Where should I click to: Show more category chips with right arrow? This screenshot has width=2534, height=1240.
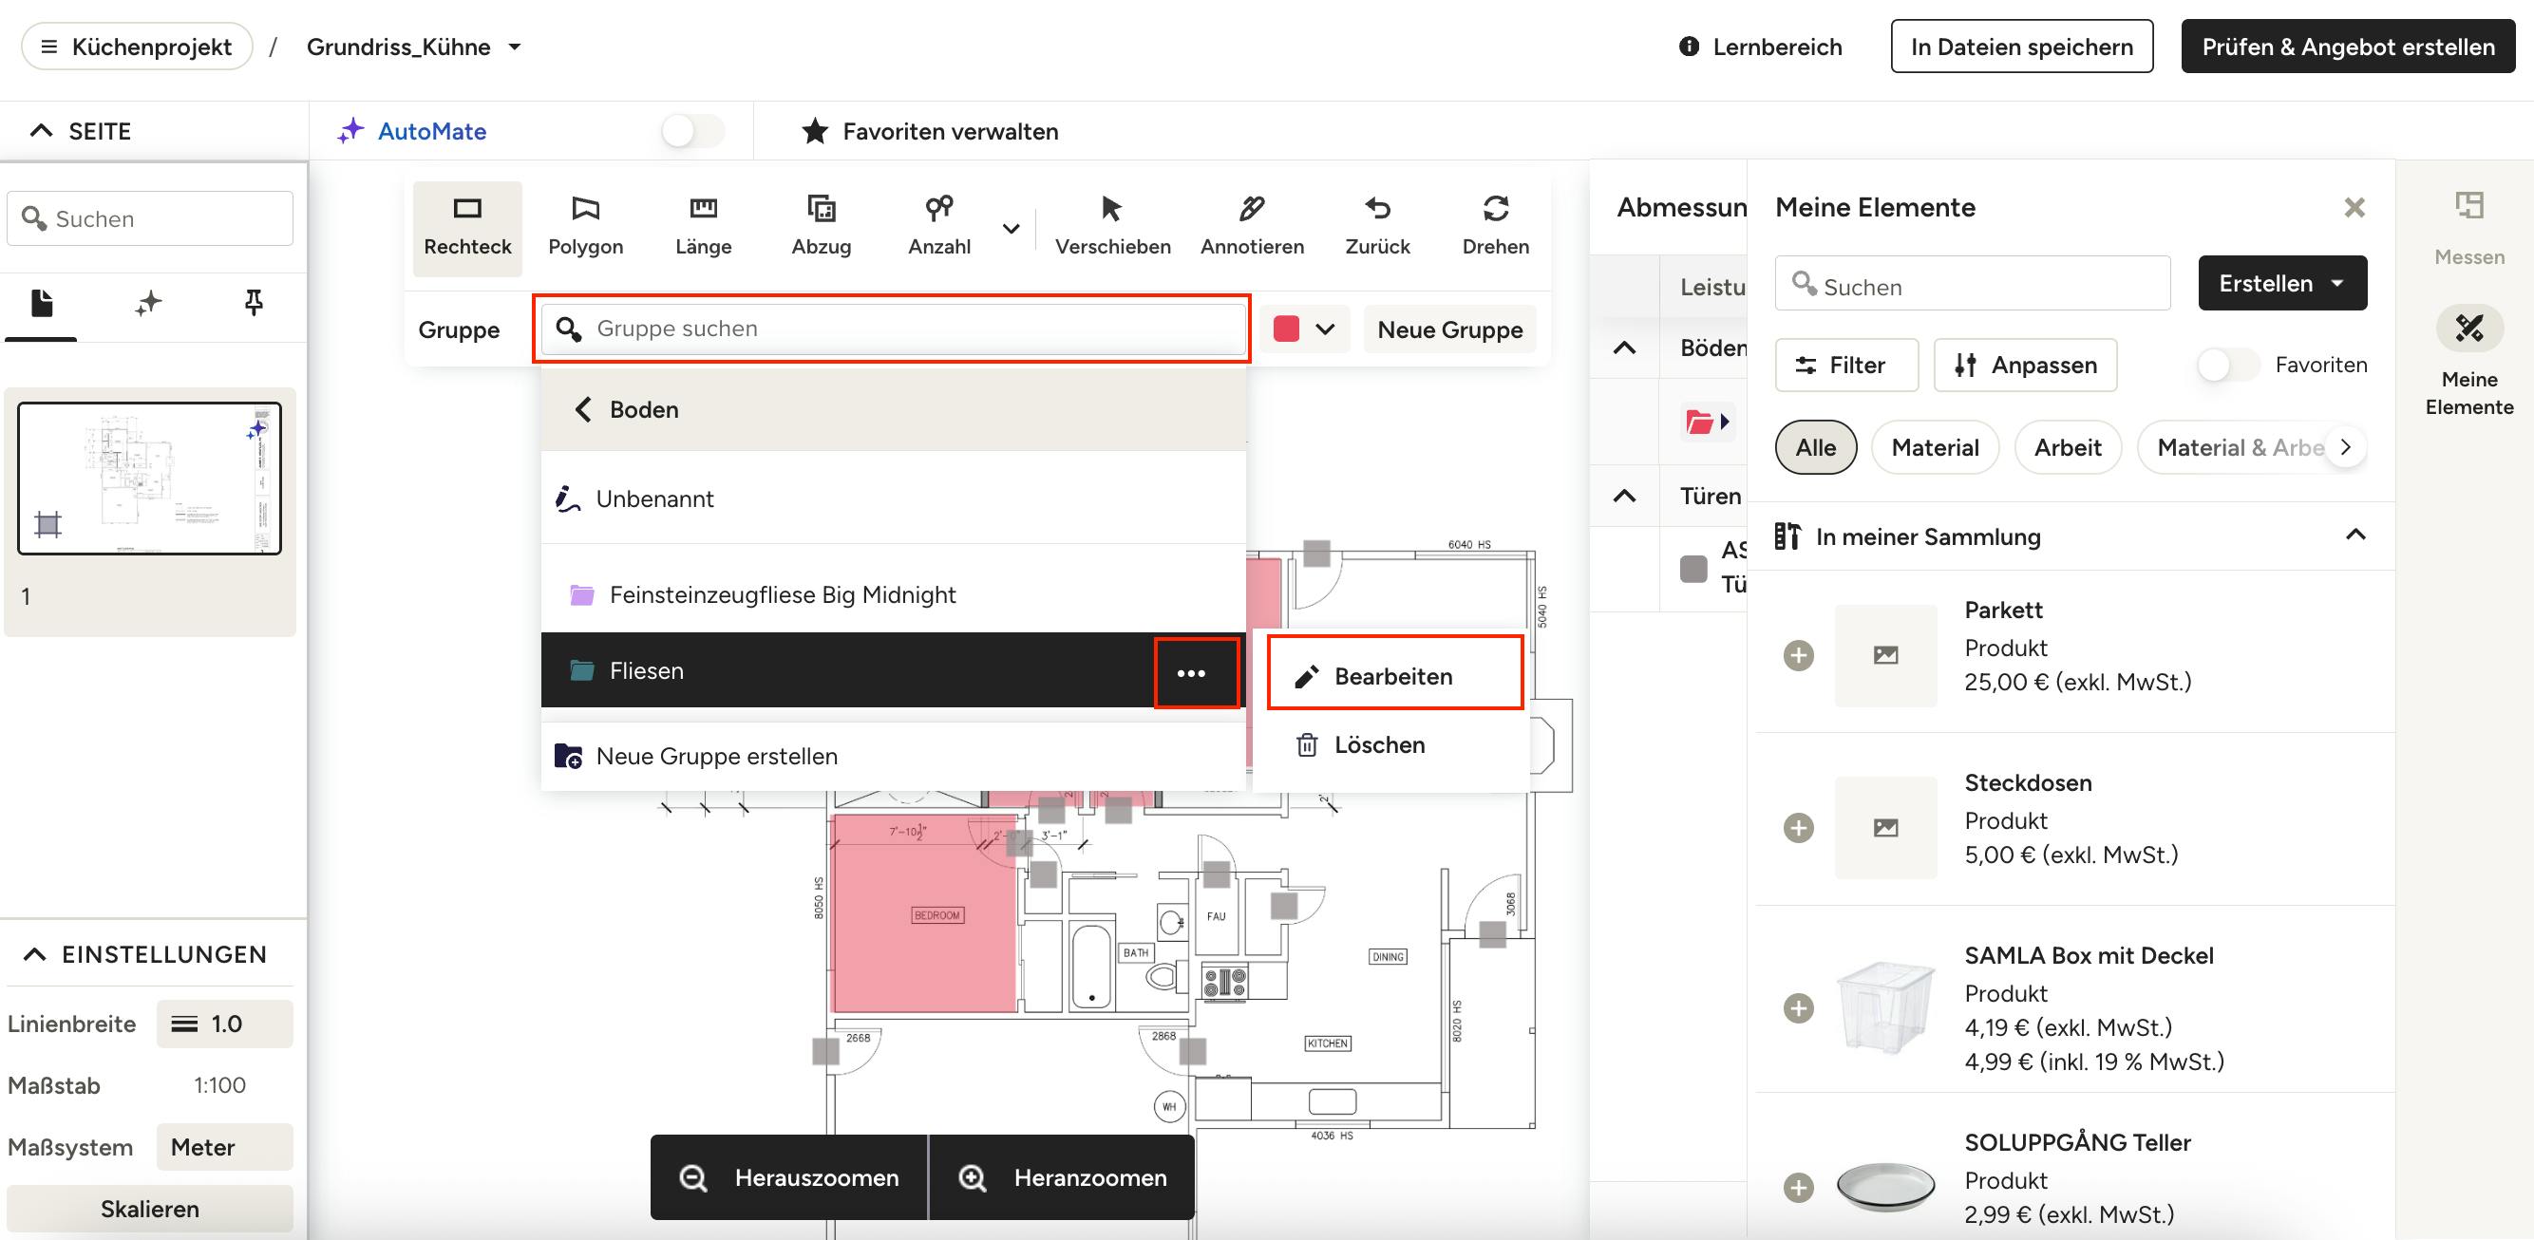coord(2346,447)
